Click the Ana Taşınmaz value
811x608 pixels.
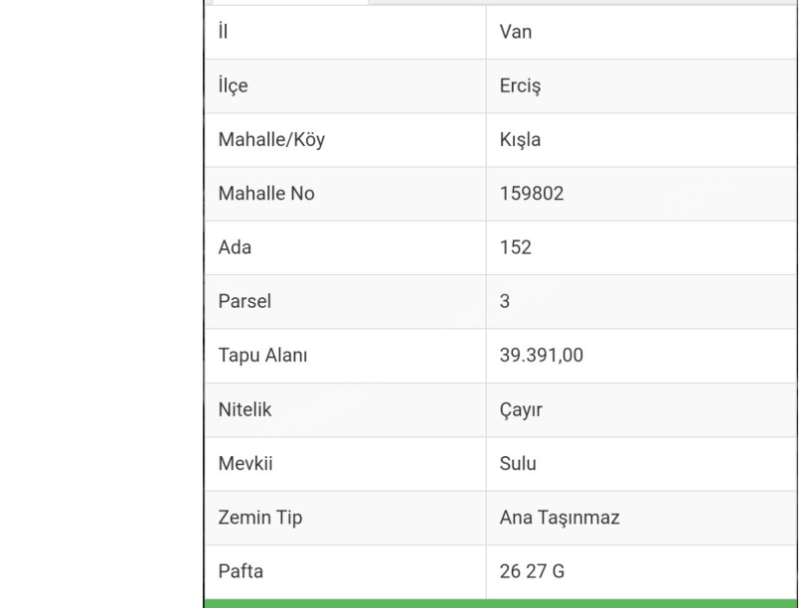click(x=560, y=518)
